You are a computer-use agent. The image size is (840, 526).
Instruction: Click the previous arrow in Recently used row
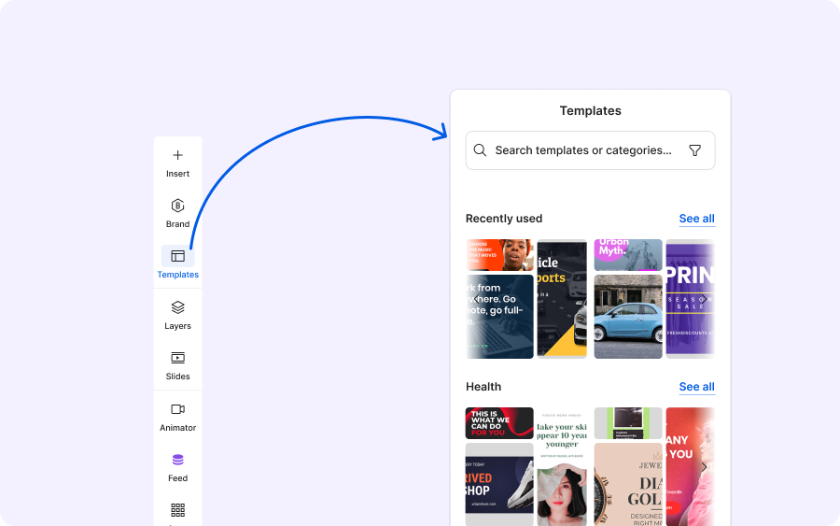click(476, 299)
